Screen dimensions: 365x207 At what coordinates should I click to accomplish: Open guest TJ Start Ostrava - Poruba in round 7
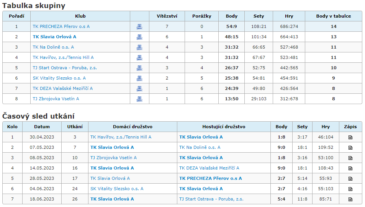pyautogui.click(x=211, y=199)
